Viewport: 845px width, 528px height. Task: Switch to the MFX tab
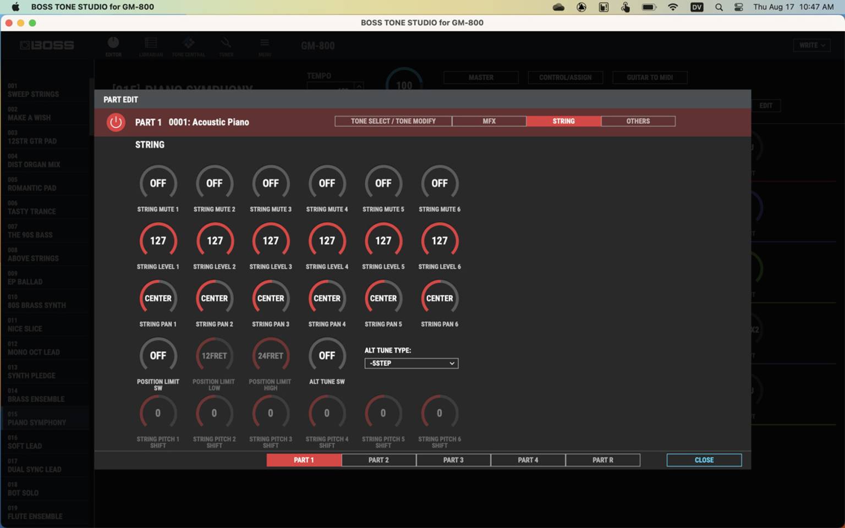click(x=489, y=121)
